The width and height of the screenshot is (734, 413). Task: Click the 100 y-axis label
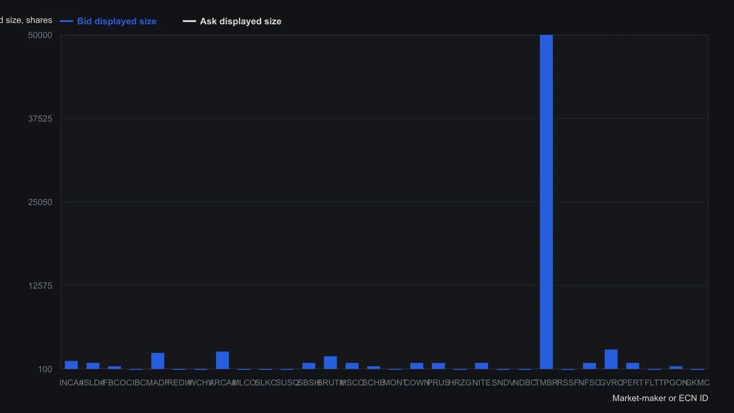tap(45, 369)
